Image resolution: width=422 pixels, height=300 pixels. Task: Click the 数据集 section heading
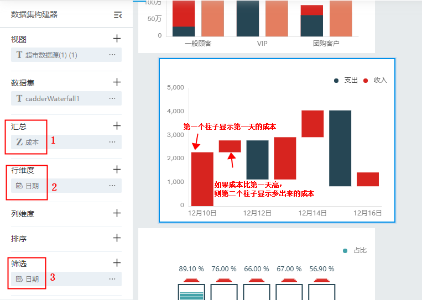[x=23, y=83]
